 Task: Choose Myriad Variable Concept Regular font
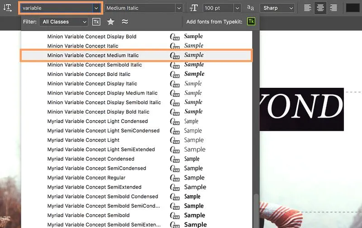[86, 178]
